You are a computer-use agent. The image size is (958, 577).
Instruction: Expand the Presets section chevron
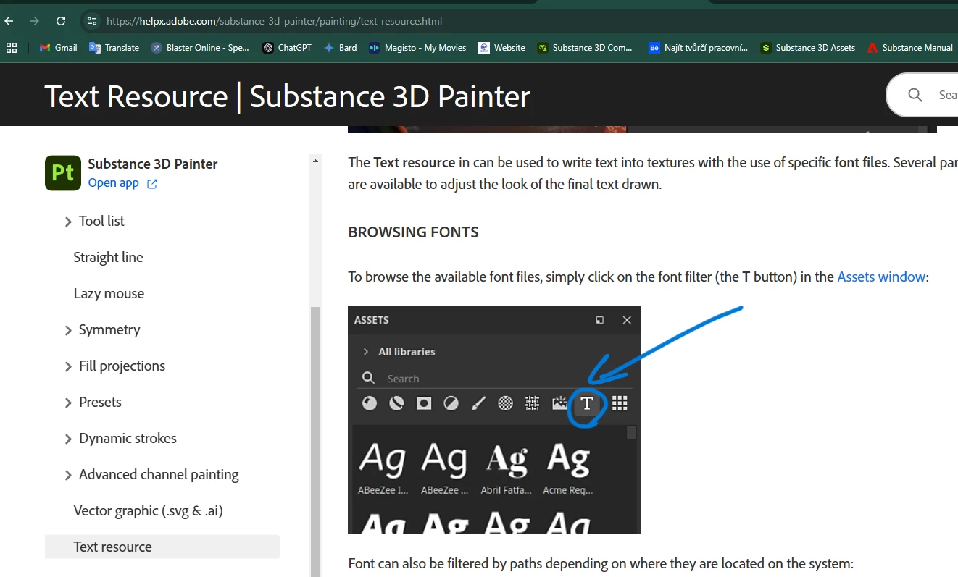point(68,403)
